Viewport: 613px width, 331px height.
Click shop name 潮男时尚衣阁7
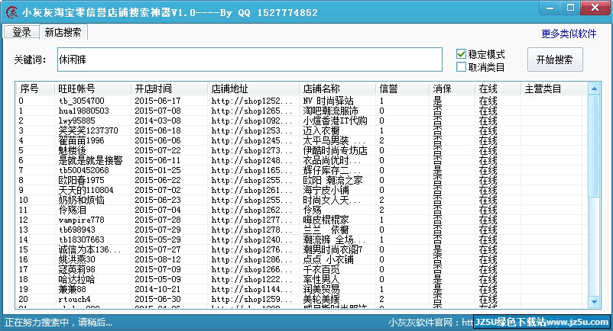(332, 249)
